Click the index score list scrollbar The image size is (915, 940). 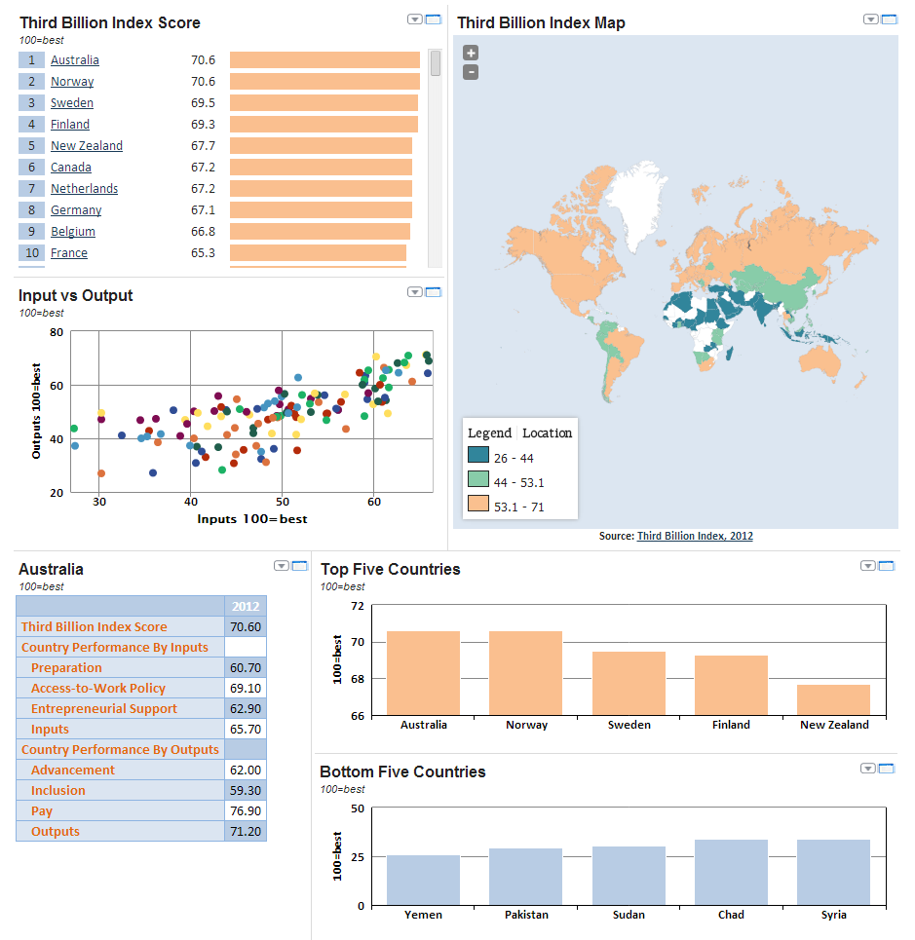[435, 64]
